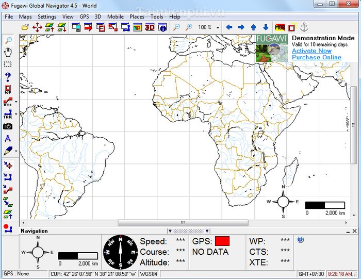Select the compass divider measure tool
Screen dimensions: 361x279
coord(8,139)
